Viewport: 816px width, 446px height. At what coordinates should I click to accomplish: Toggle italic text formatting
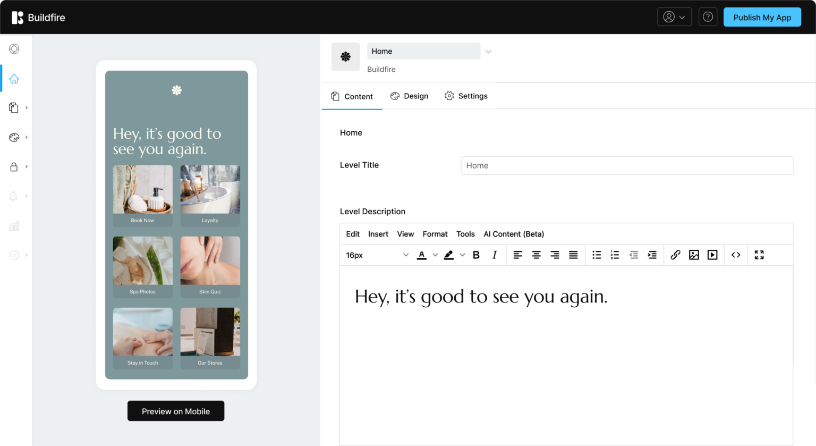494,255
